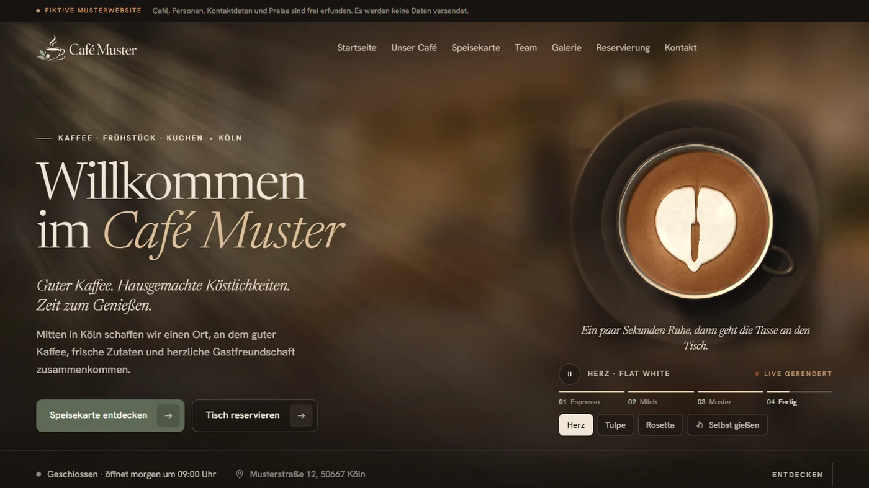Navigate to the Team section
This screenshot has height=488, width=869.
click(526, 48)
